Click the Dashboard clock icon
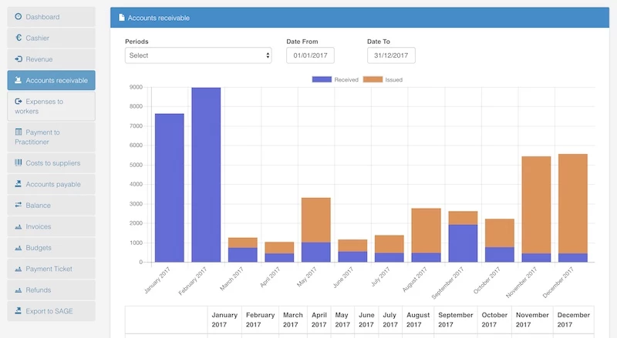This screenshot has height=338, width=617. [19, 17]
